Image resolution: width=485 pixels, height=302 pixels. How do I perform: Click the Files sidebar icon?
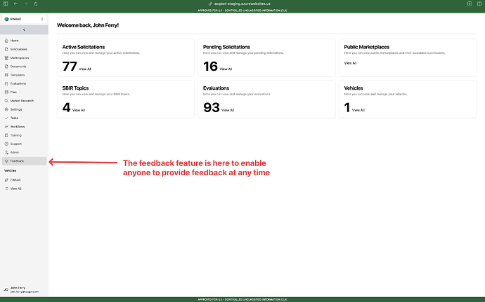(6, 92)
